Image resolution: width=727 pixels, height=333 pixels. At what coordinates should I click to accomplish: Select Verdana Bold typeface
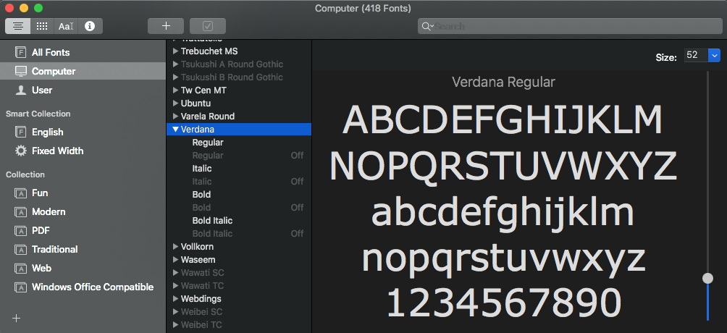pyautogui.click(x=201, y=195)
